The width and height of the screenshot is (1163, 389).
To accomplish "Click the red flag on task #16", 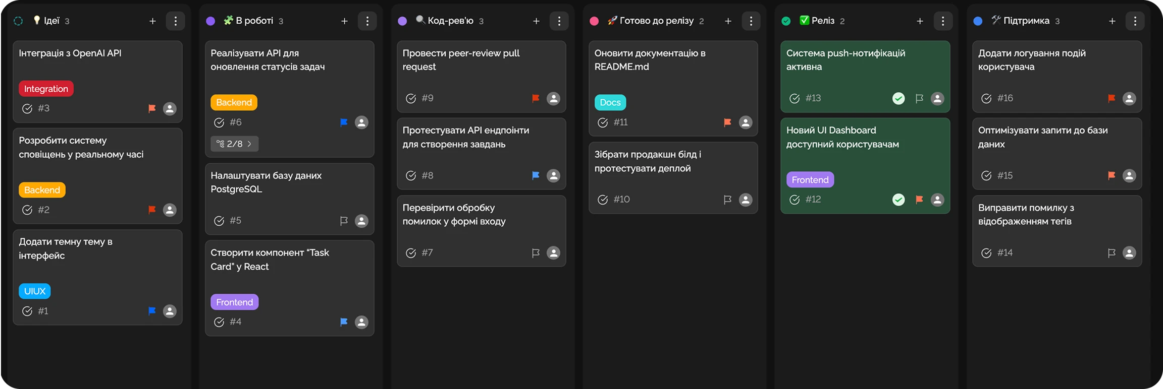I will click(x=1111, y=99).
